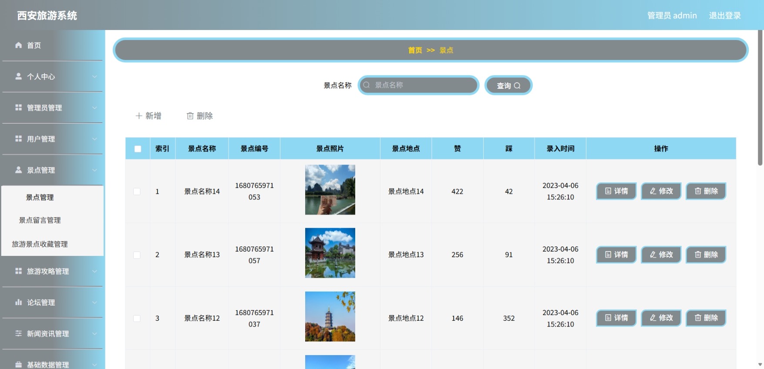Click the scroll-down arrow at scrollbar bottom
This screenshot has width=764, height=369.
click(760, 365)
